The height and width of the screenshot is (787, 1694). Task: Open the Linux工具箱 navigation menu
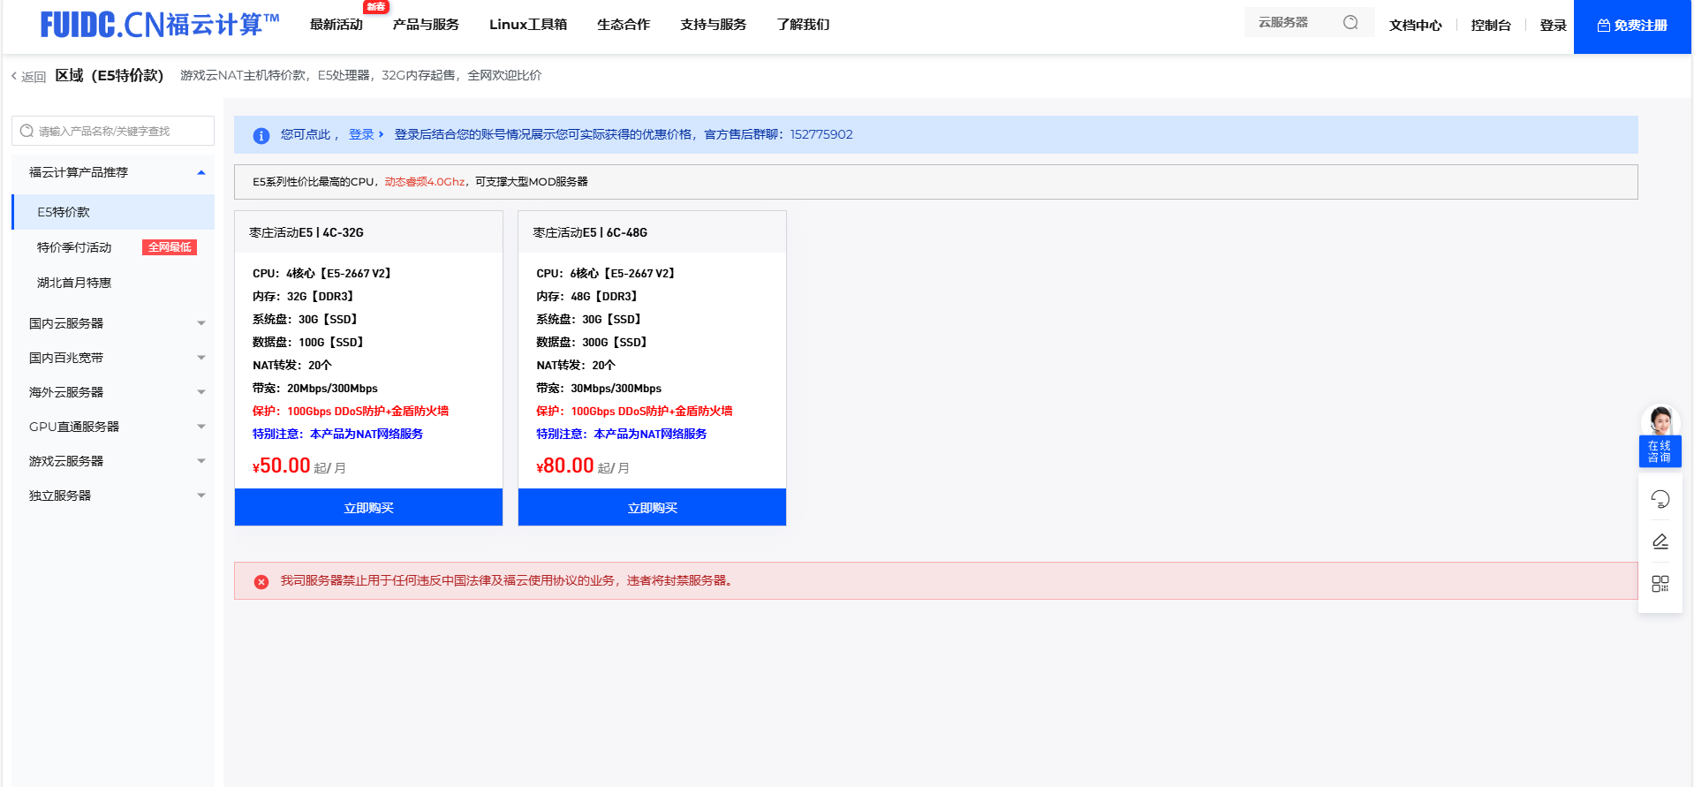click(527, 25)
